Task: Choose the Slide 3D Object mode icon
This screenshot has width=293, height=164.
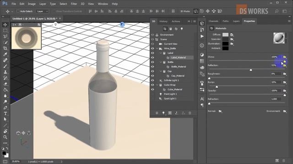Action: [x=214, y=11]
